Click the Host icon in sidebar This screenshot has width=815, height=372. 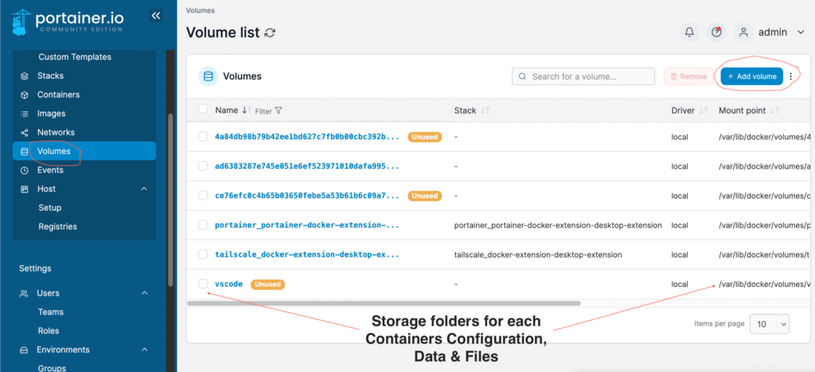tap(24, 189)
